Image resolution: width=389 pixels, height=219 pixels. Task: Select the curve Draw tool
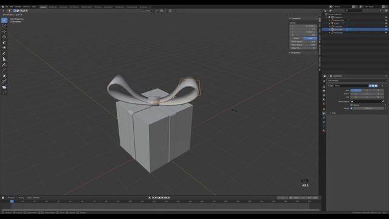(4, 65)
